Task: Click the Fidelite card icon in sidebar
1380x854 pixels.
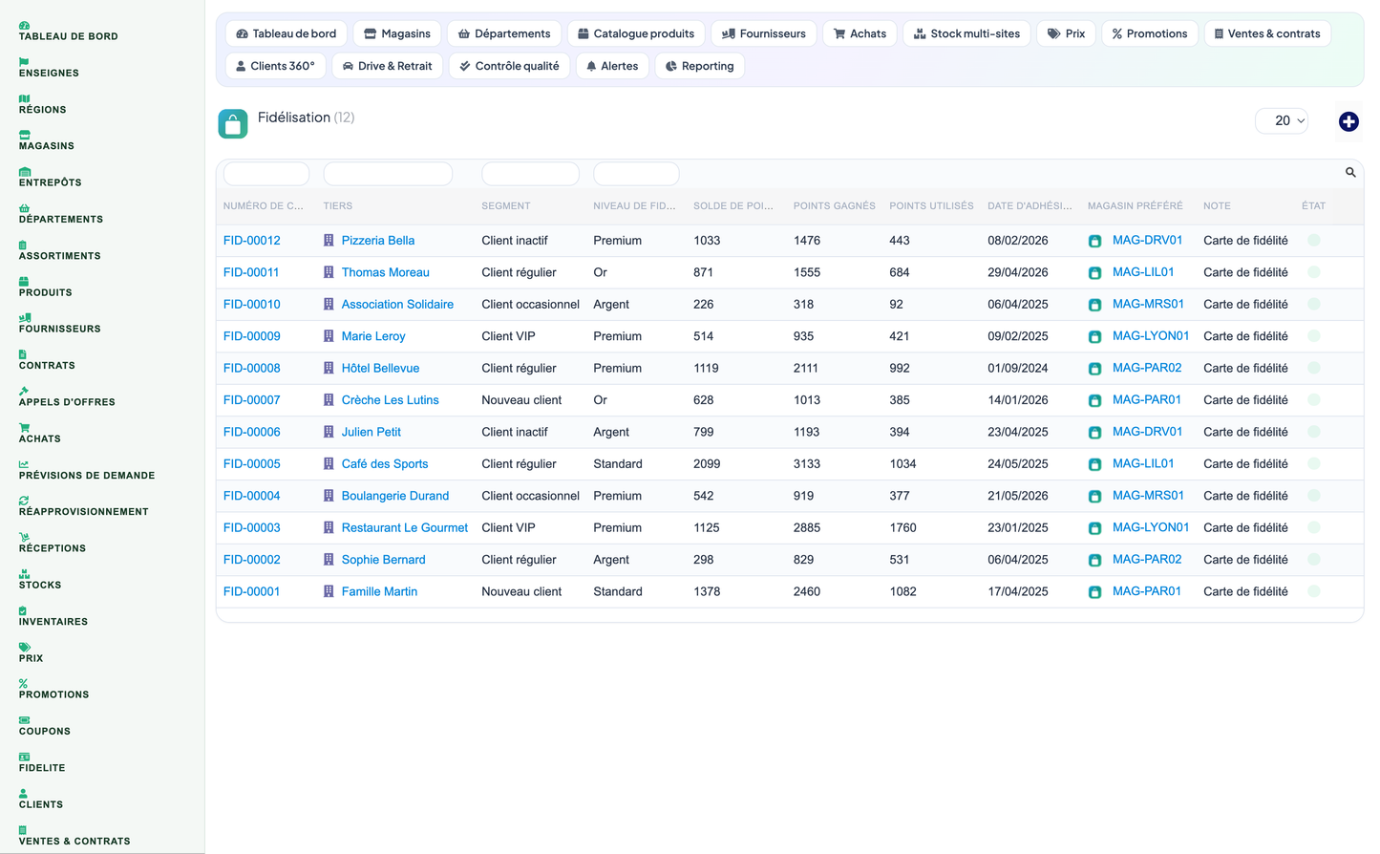Action: (24, 757)
